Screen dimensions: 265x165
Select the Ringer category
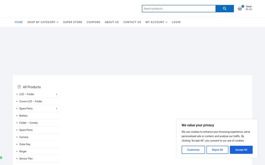23,151
